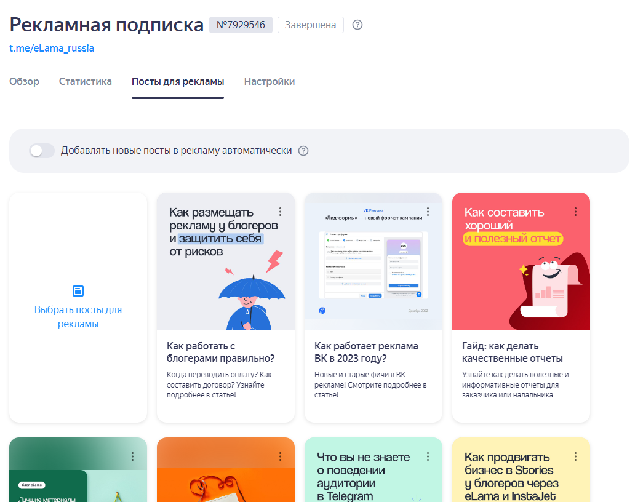Click the post icon above Выбрать посты для рекламы

[78, 290]
